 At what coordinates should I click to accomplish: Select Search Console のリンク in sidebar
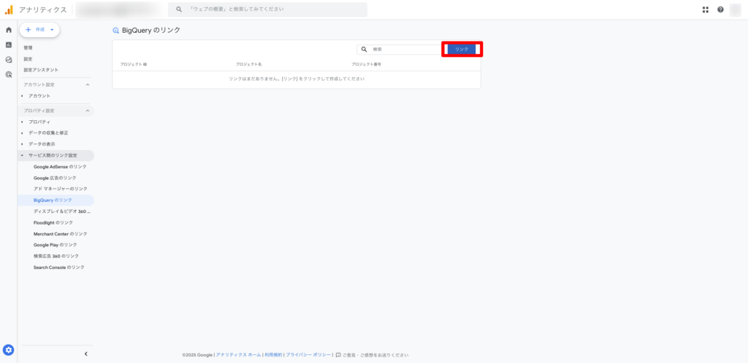pyautogui.click(x=58, y=268)
